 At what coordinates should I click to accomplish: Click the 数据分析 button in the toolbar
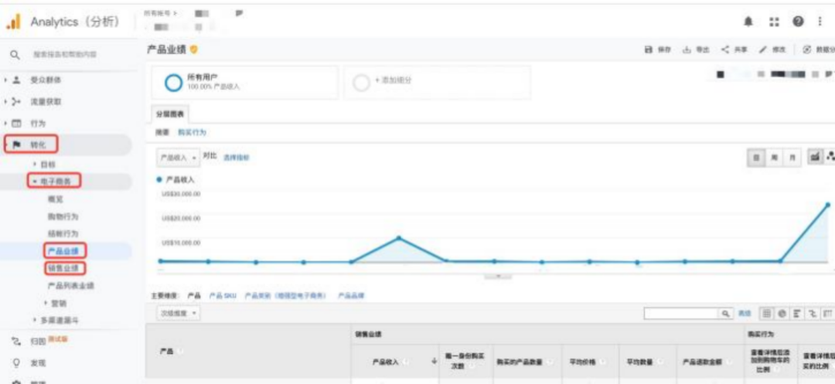point(820,49)
